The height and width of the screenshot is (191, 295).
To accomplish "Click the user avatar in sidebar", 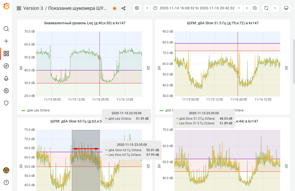I will click(x=6, y=170).
